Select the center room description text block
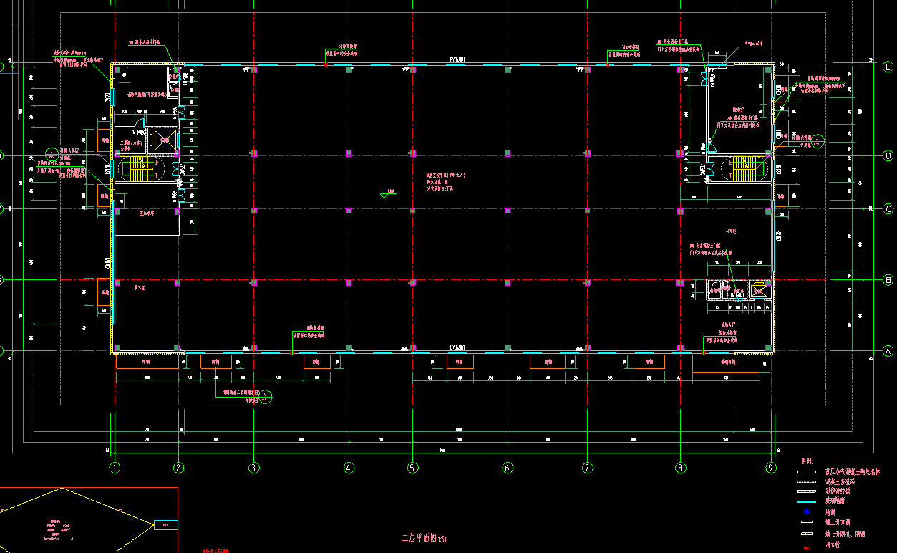This screenshot has height=553, width=897. tap(446, 181)
